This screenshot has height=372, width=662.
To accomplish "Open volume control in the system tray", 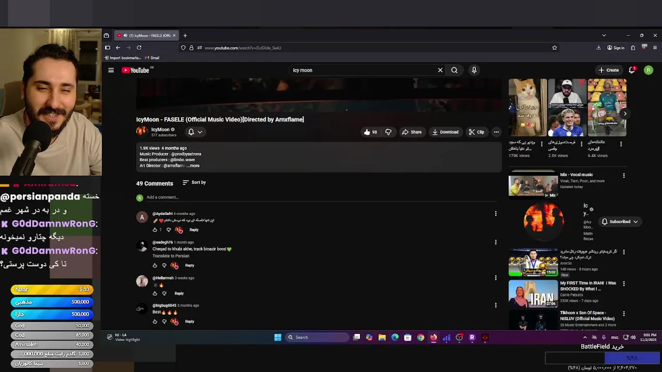I will 633,337.
